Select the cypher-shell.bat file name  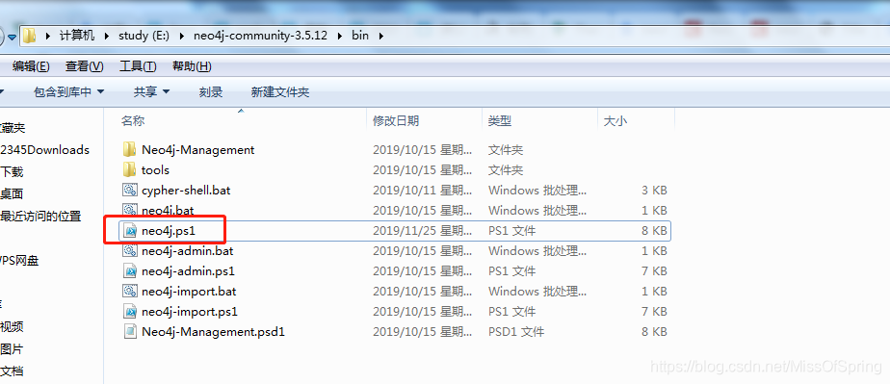(x=186, y=190)
